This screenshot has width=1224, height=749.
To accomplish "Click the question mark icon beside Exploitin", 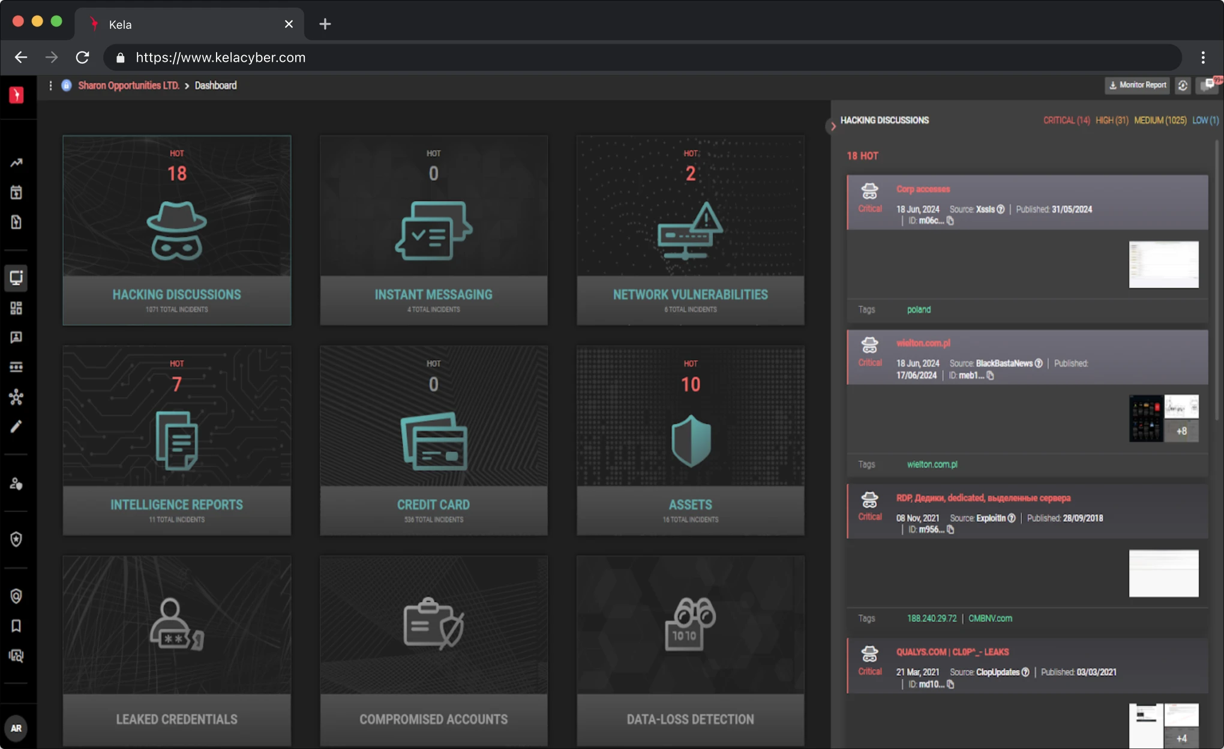I will 1012,518.
